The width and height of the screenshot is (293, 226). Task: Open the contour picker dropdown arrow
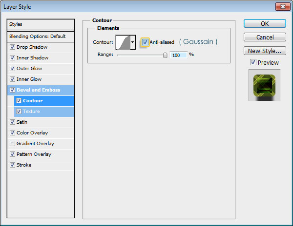133,42
